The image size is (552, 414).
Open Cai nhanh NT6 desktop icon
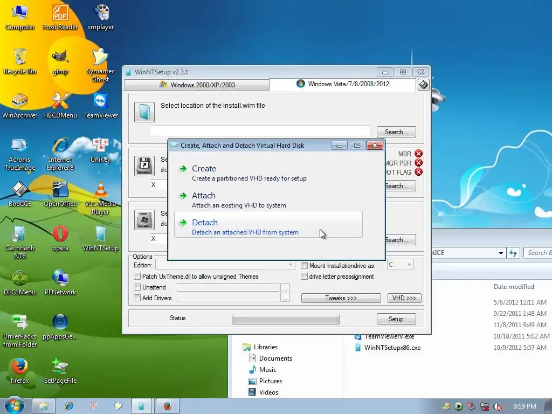20,242
